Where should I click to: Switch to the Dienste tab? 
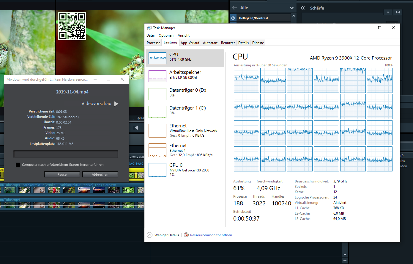click(x=258, y=43)
